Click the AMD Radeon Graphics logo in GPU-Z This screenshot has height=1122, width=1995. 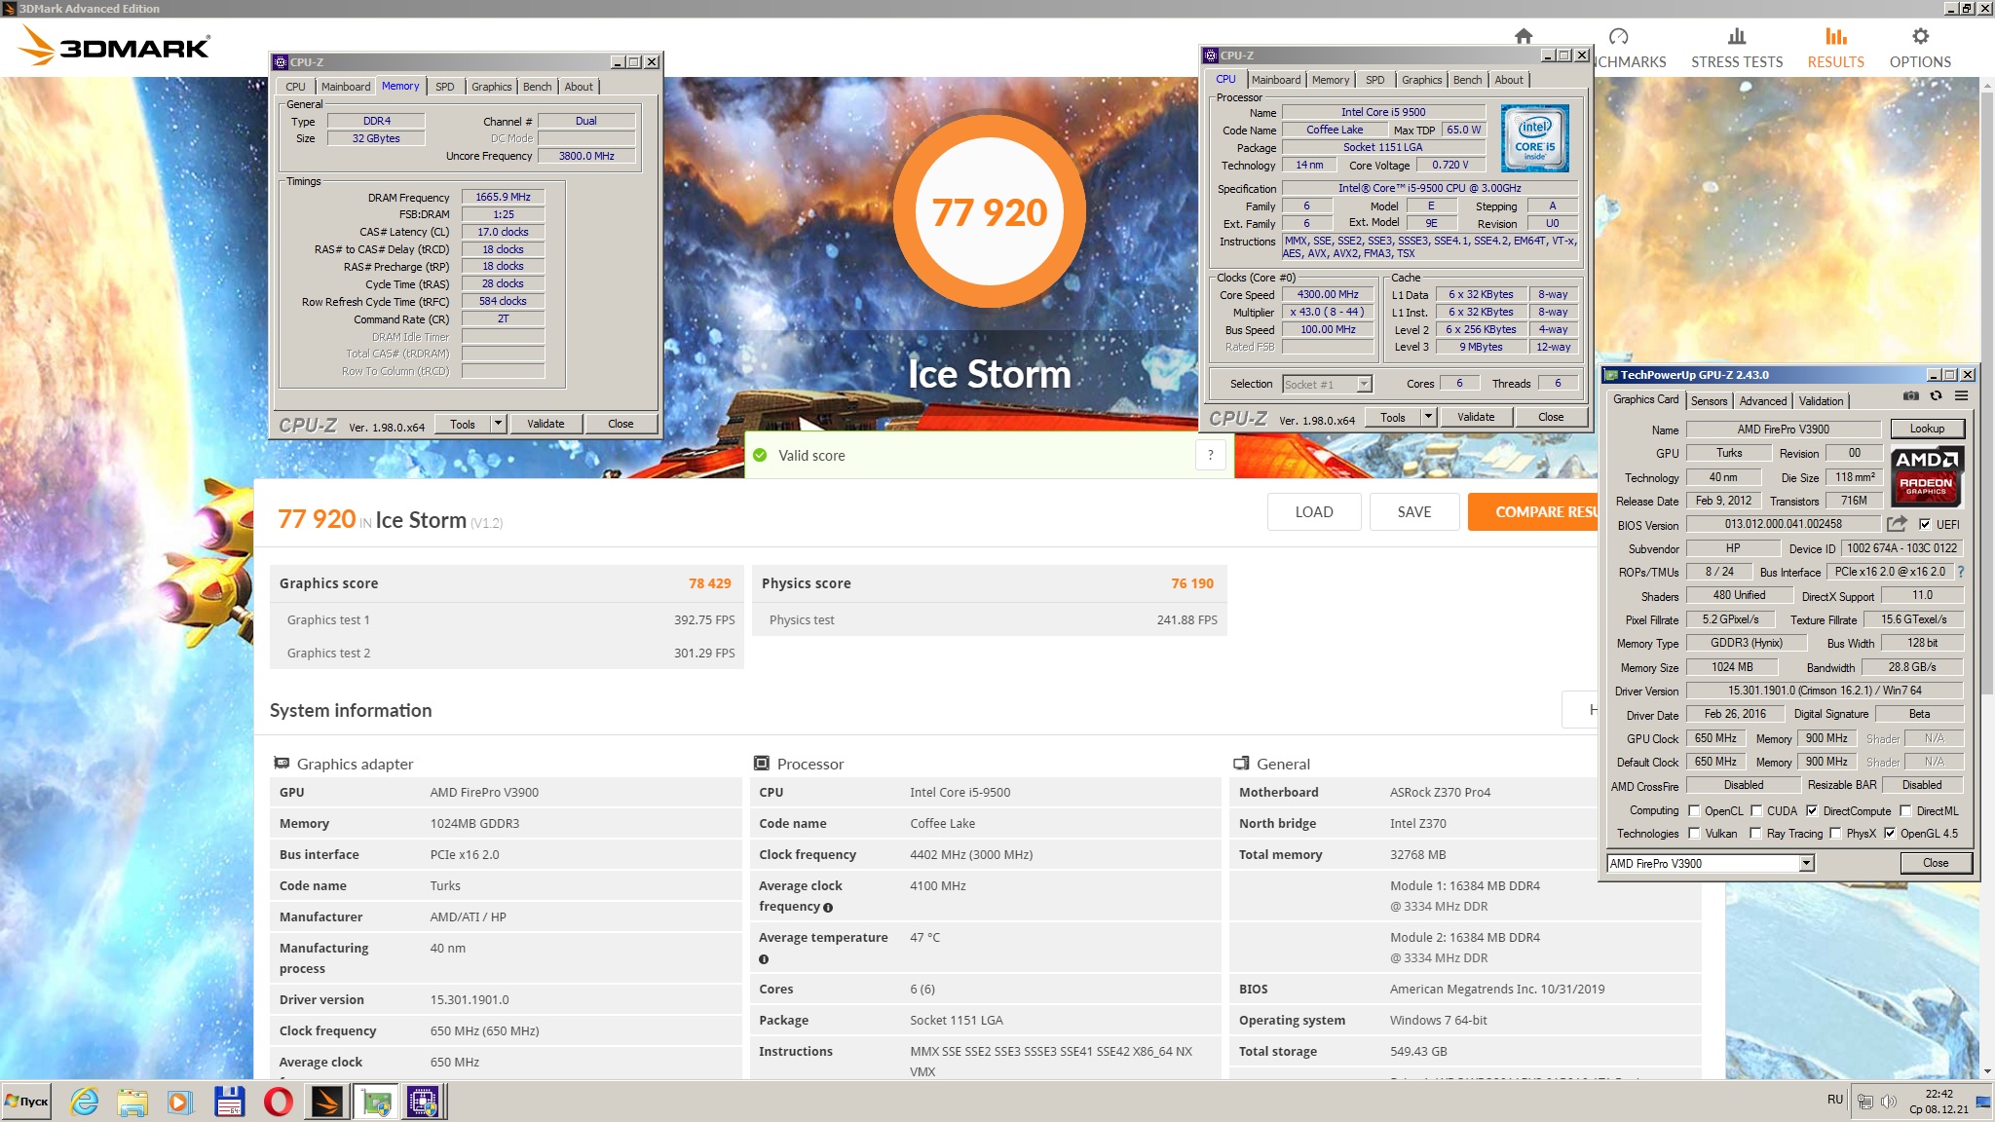pos(1927,475)
